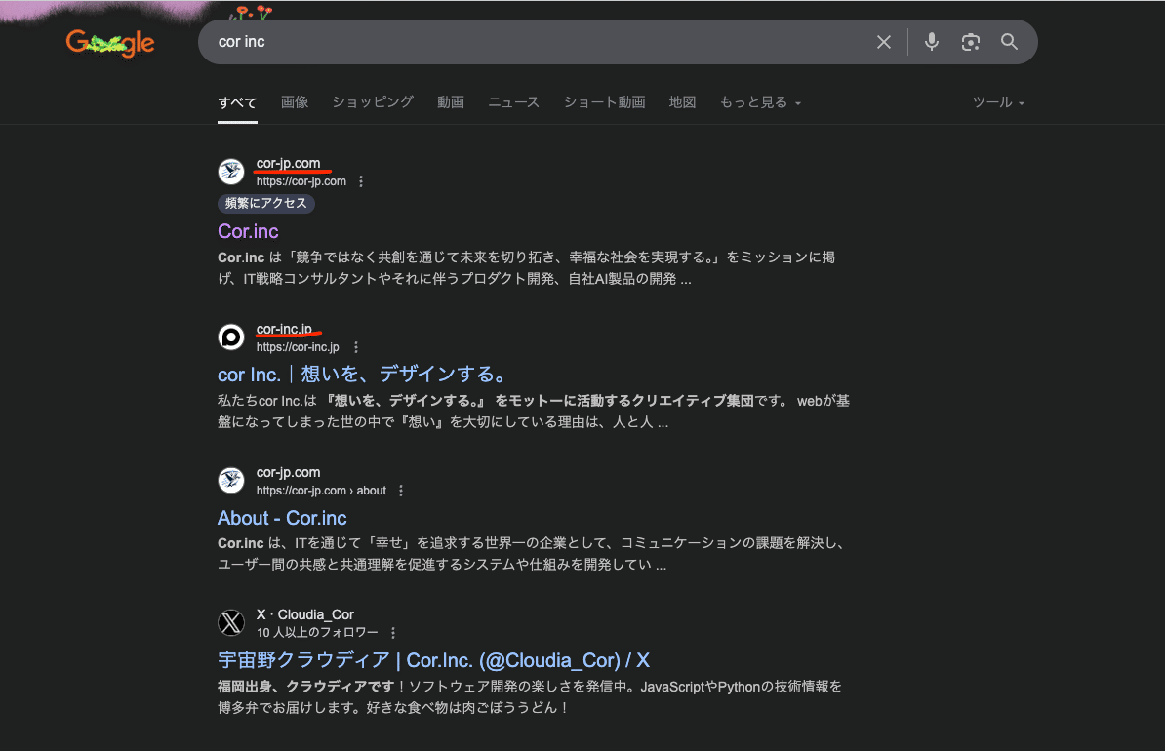Click the cor-inc.jp circular favicon
Screen dimensions: 1165x751
pos(231,337)
